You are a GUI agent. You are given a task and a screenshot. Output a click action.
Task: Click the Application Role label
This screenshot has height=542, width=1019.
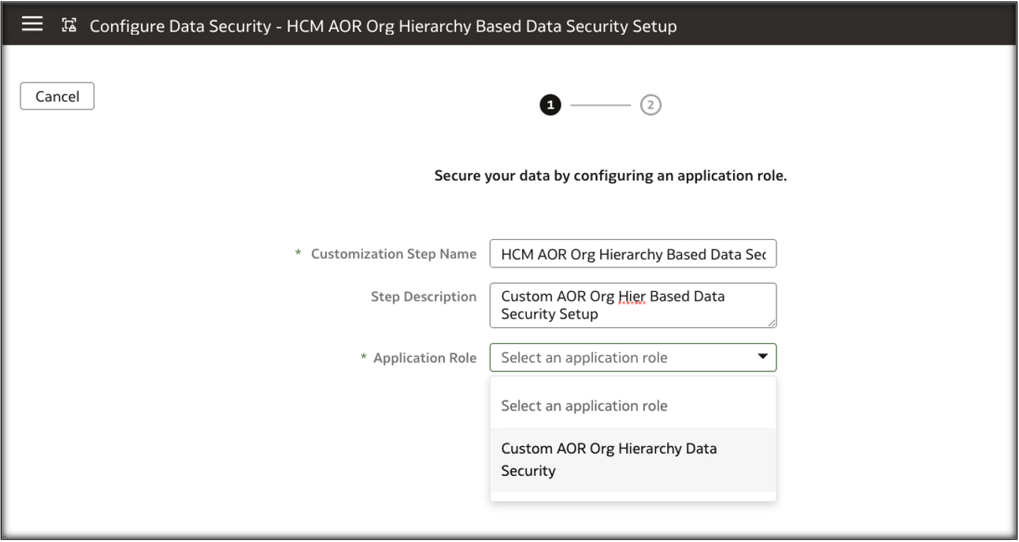tap(424, 358)
